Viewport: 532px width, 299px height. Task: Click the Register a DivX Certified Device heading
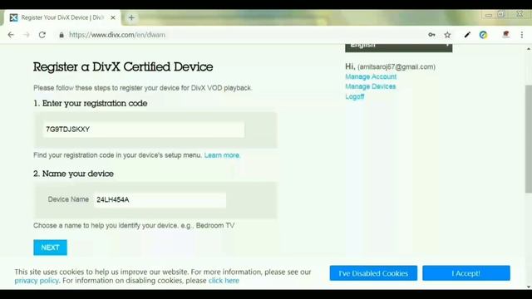[x=123, y=66]
